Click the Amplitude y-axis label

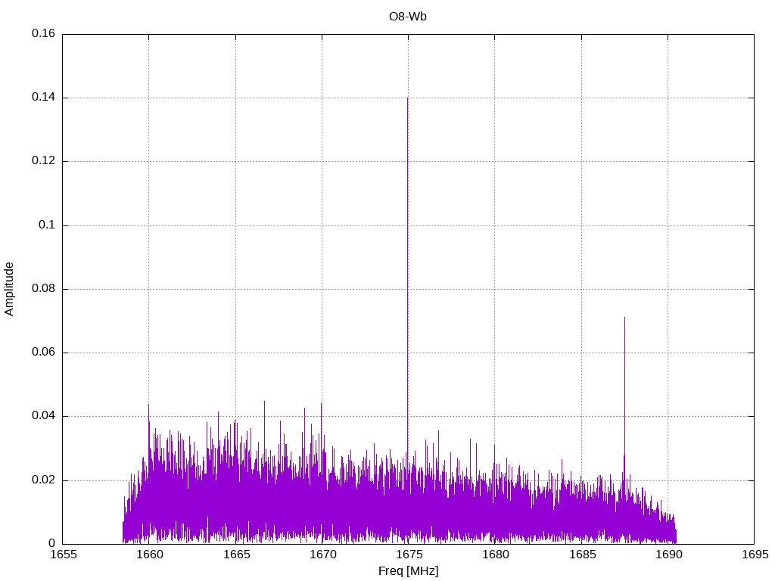point(9,289)
